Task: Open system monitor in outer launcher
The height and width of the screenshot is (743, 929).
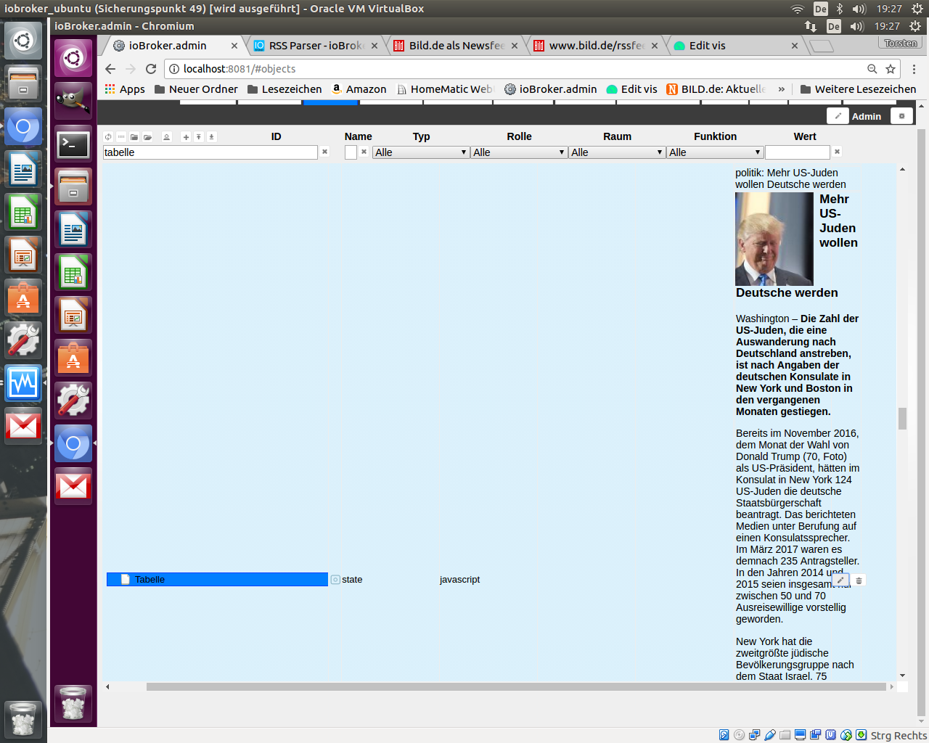Action: pyautogui.click(x=23, y=383)
